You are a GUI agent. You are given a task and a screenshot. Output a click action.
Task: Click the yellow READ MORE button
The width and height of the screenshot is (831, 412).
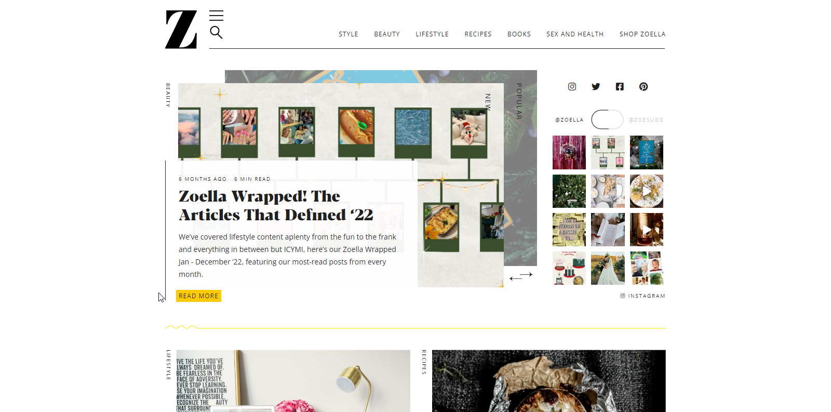(198, 296)
